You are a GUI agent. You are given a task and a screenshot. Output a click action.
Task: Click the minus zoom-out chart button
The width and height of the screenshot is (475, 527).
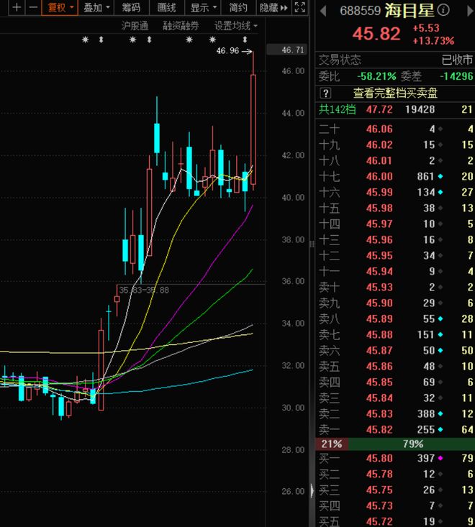click(33, 8)
